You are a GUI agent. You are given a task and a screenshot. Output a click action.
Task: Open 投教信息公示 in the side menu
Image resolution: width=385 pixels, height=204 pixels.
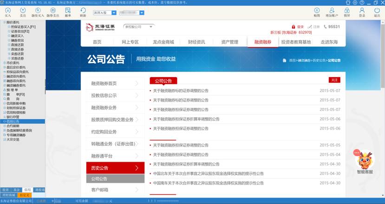(115, 96)
